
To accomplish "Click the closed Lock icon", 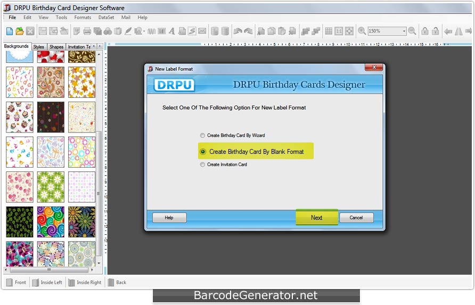I will 425,31.
